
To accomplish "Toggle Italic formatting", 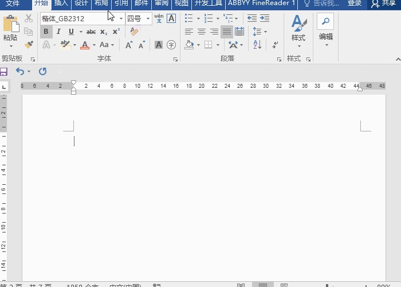I will (58, 32).
